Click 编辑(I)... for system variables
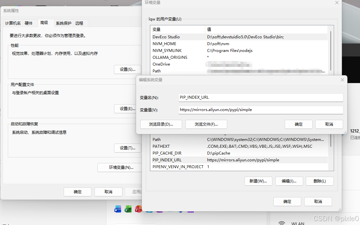 [x=289, y=181]
